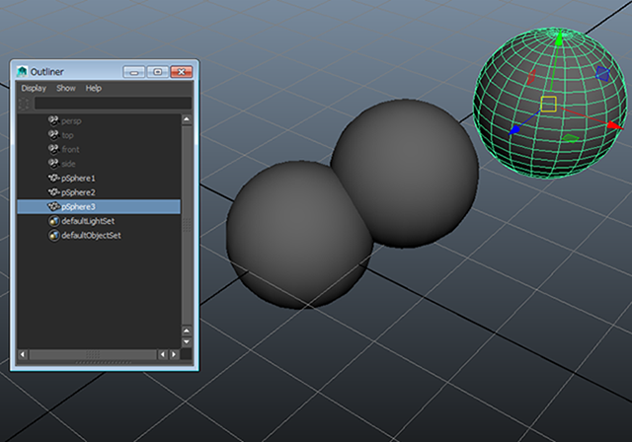Select the top text label

tap(67, 136)
